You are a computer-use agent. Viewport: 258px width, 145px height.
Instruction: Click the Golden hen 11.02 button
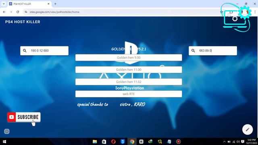[x=129, y=82]
